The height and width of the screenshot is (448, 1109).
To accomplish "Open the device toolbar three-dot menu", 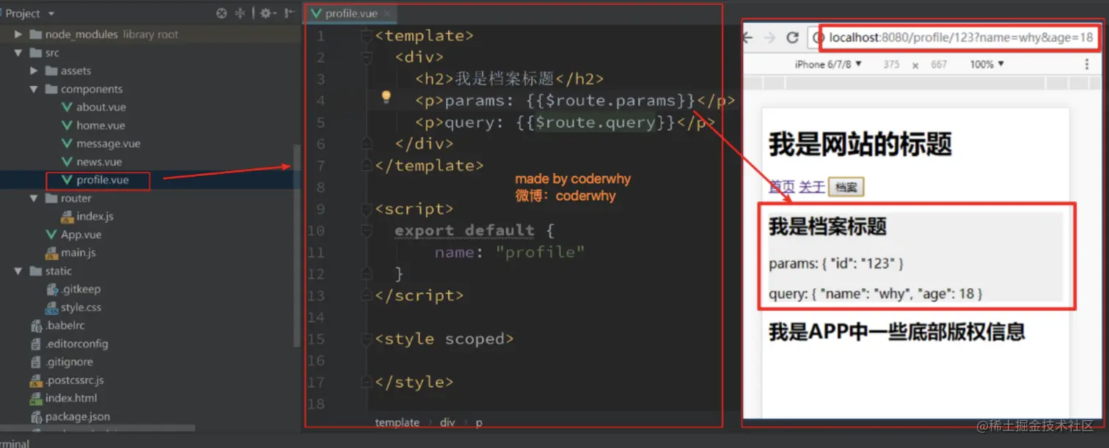I will [x=1087, y=65].
